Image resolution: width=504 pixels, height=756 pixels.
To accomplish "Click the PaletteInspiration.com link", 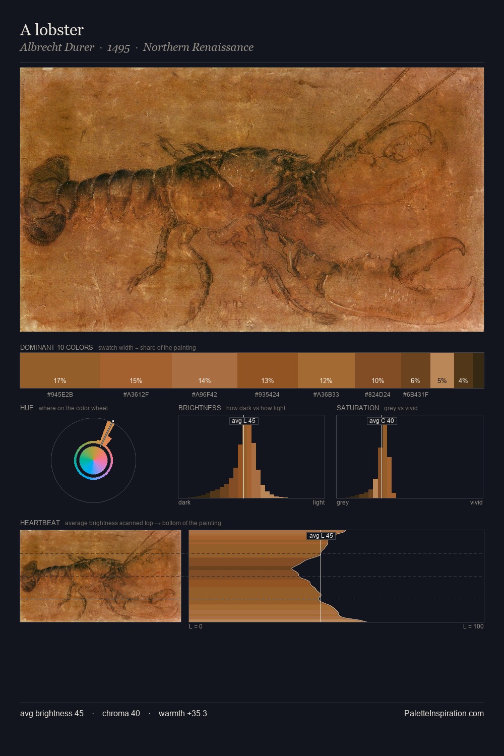I will coord(444,713).
